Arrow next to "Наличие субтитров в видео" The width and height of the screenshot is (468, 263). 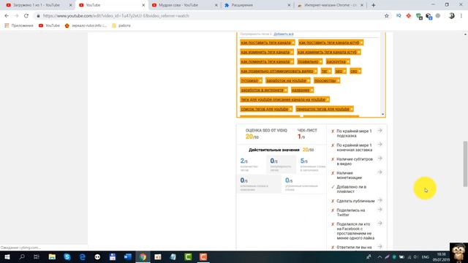coord(380,159)
